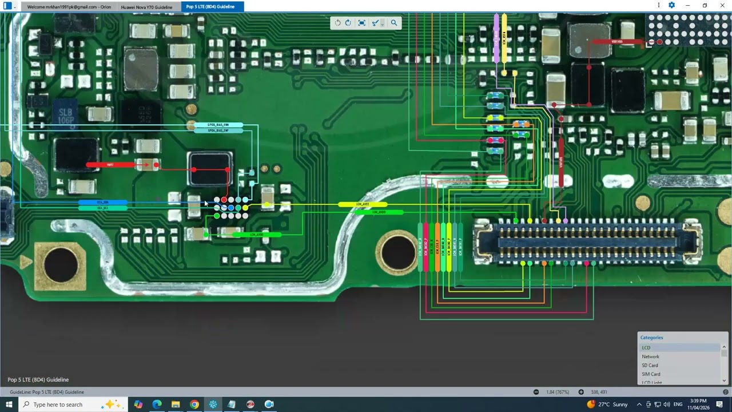Select the Network category
Screen dimensions: 732x412
[x=650, y=356]
